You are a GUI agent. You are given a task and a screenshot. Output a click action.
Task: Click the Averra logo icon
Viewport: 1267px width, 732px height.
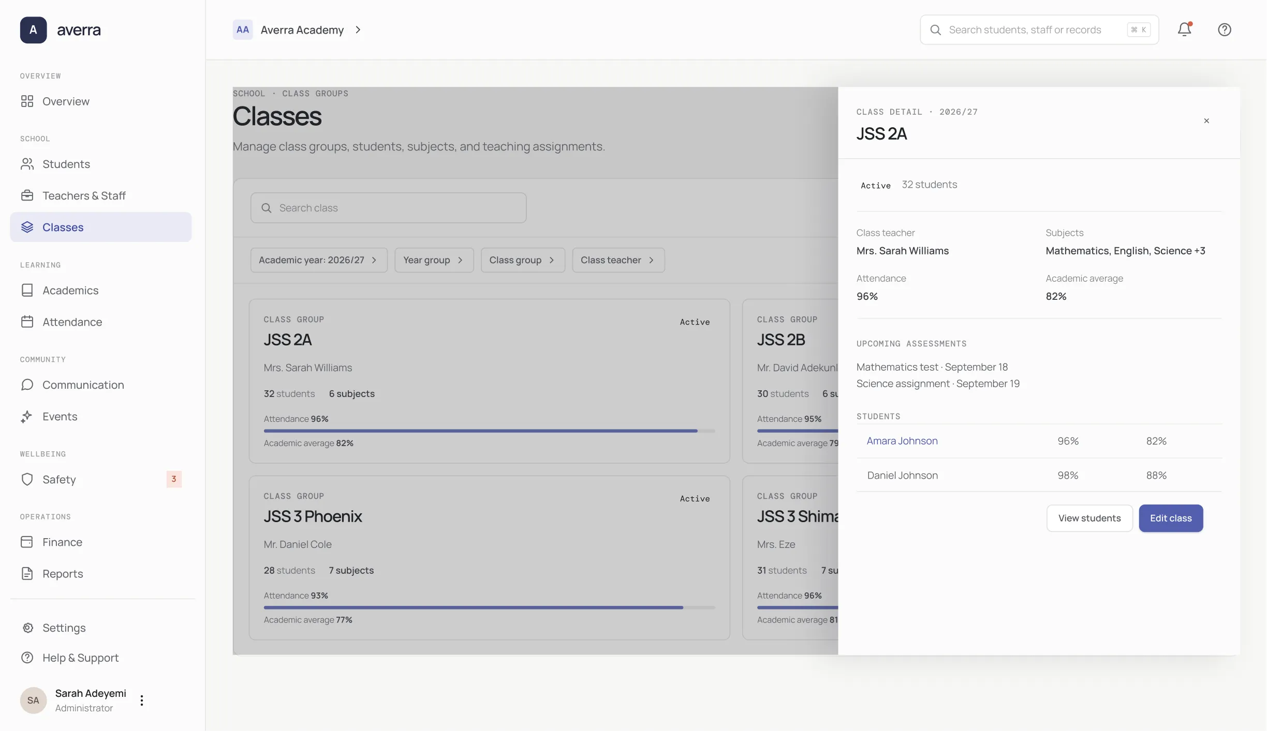(x=33, y=29)
